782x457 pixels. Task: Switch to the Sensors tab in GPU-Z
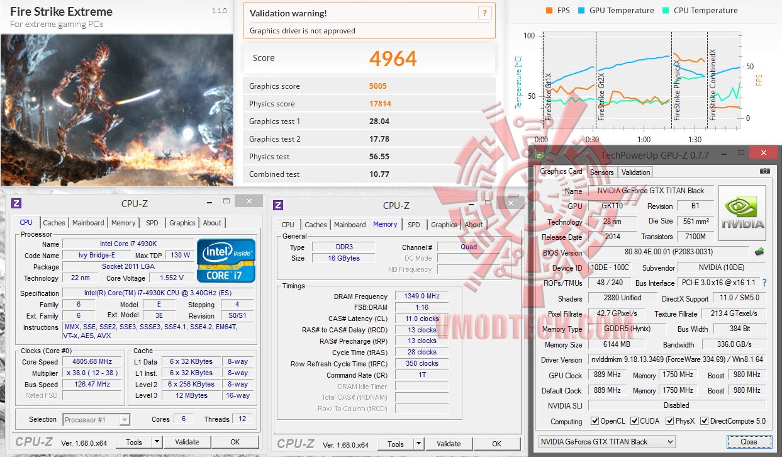tap(601, 172)
